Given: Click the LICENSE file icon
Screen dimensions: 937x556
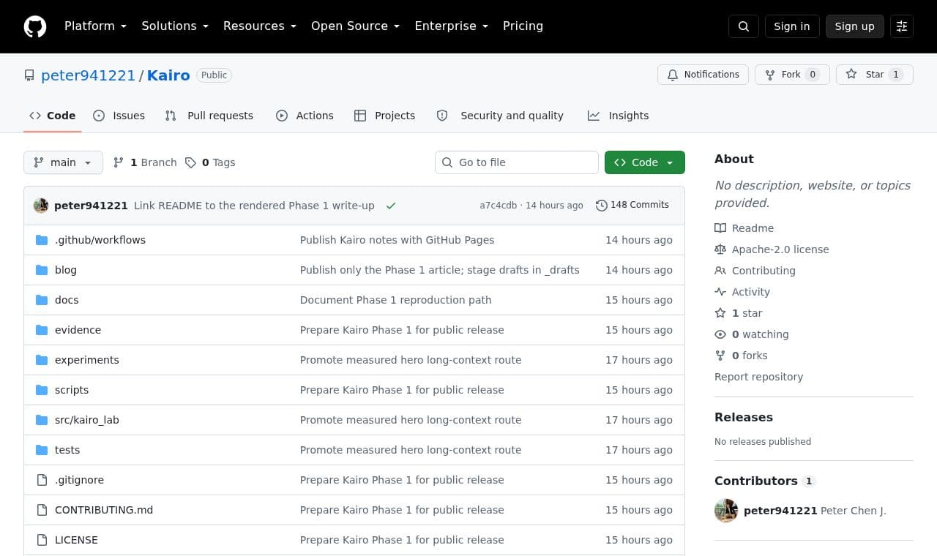Looking at the screenshot, I should (x=42, y=540).
